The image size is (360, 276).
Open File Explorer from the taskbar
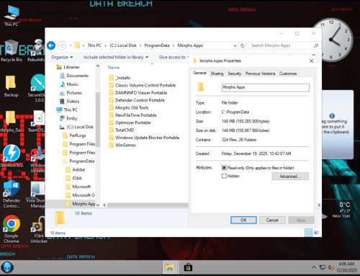[170, 267]
